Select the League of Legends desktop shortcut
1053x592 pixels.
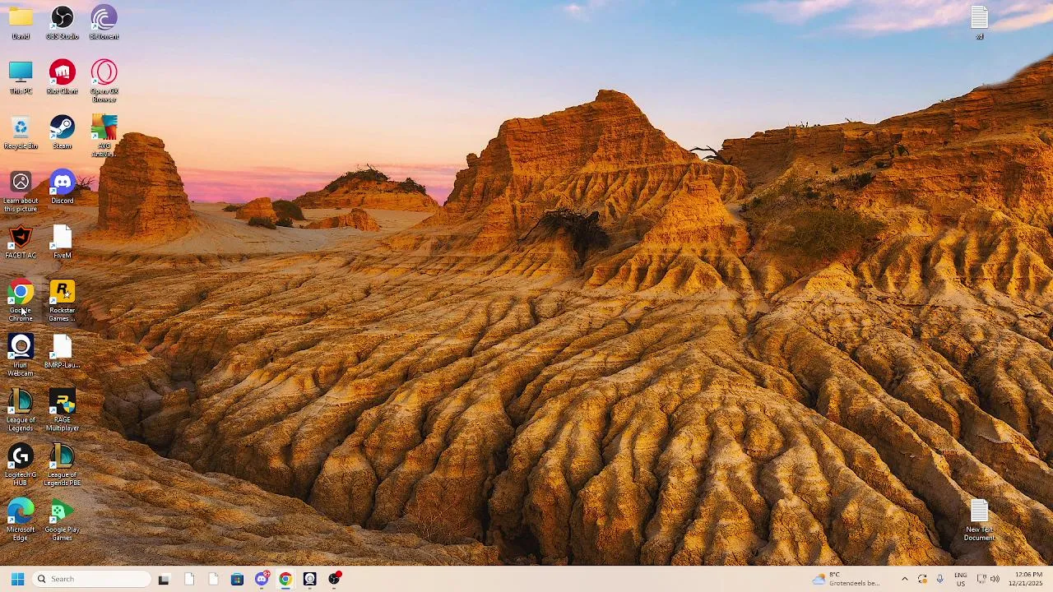tap(21, 411)
